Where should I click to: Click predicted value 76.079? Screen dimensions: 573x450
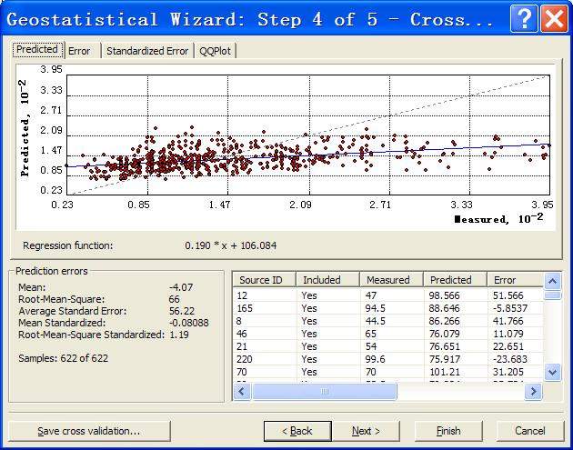[445, 334]
